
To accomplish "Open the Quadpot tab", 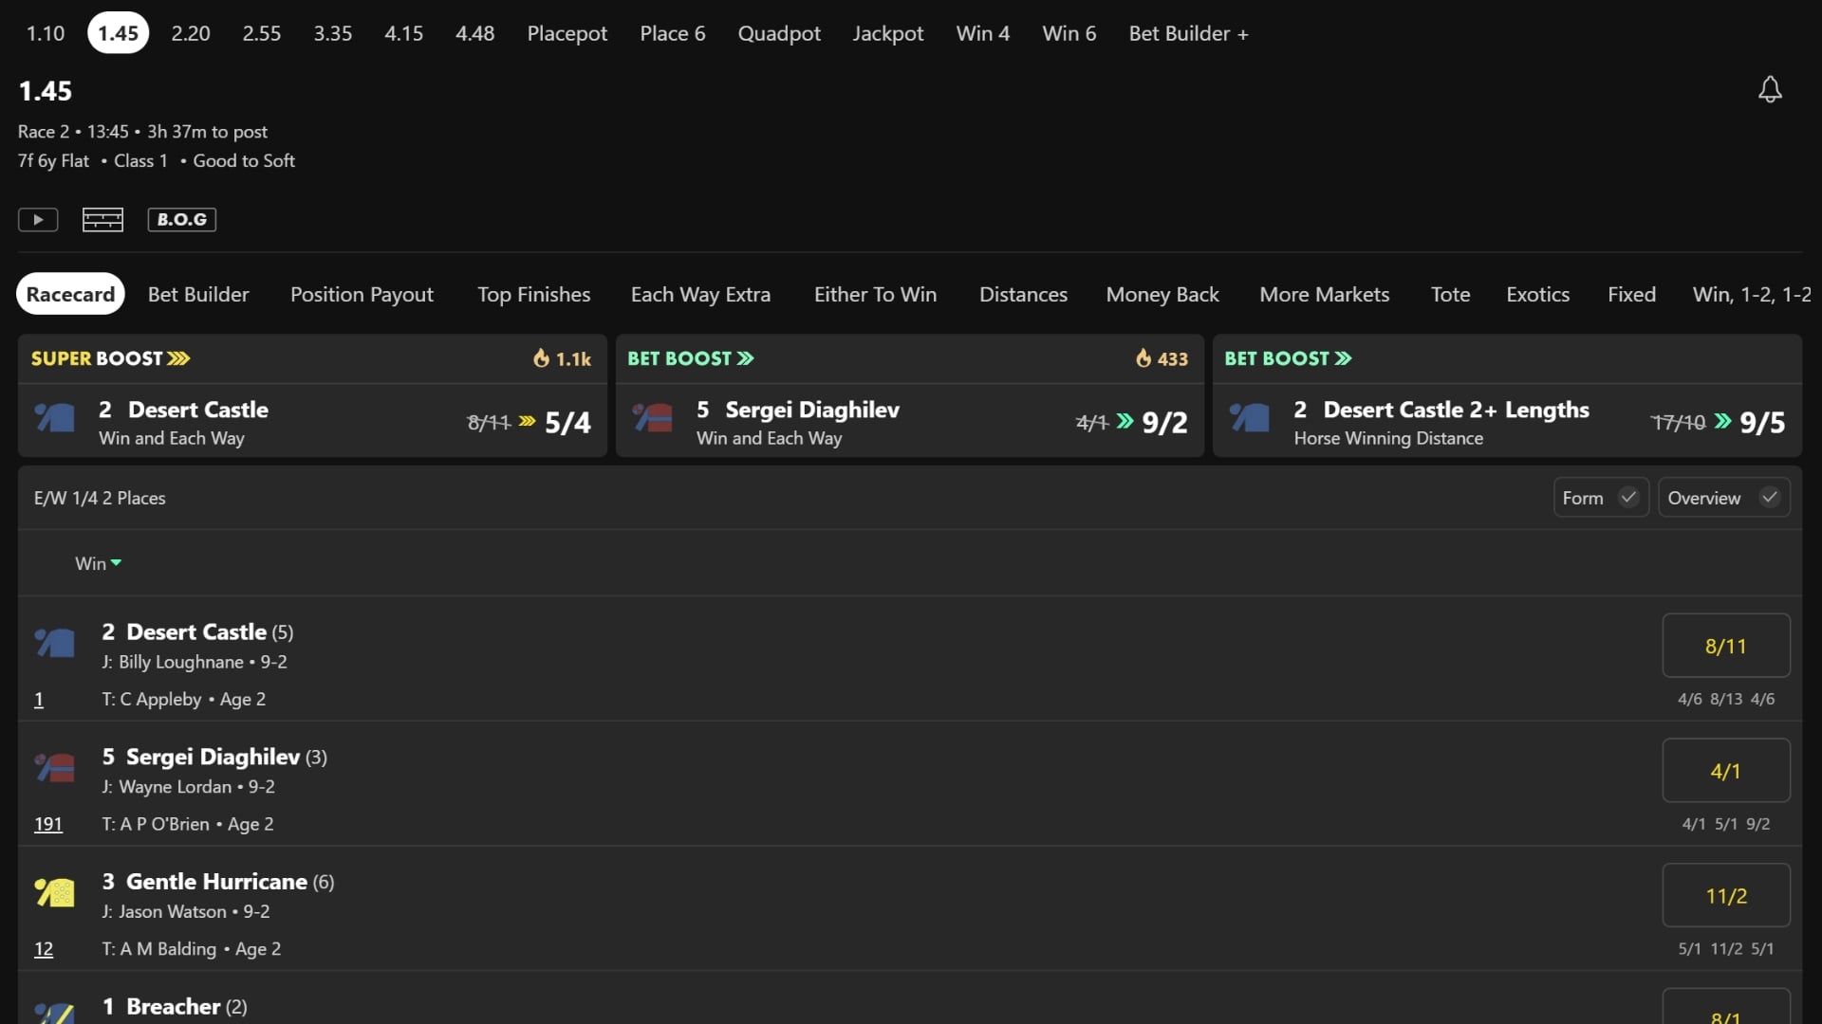I will [x=779, y=33].
